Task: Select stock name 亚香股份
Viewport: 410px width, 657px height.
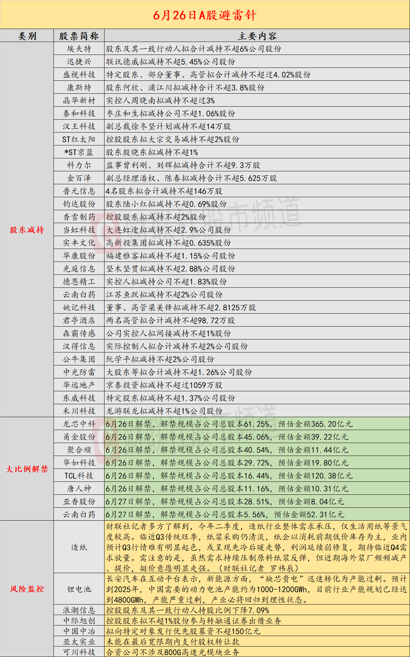Action: (x=79, y=501)
